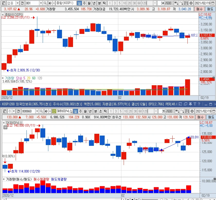Viewport: 216px width, 200px height.
Task: Click the 매수 buy button in the KOSPI window
Action: [199, 9]
